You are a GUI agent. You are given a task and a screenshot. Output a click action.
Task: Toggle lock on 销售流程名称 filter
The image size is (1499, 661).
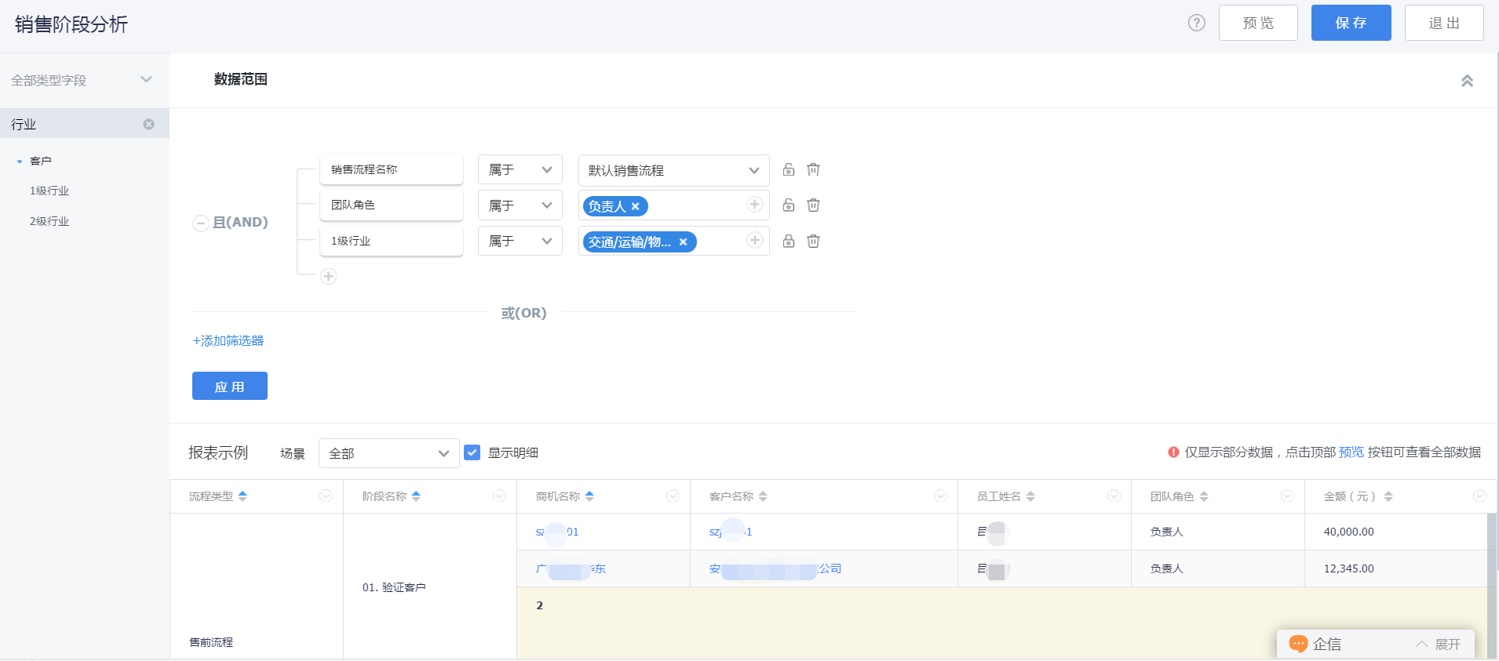[789, 169]
